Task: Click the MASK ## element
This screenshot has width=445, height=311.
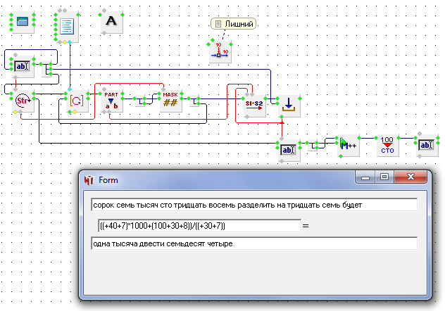Action: [170, 101]
